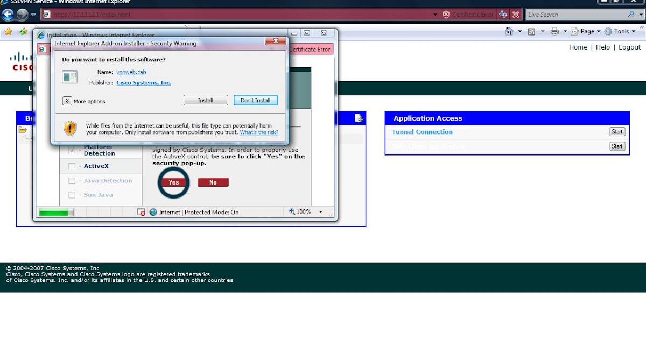
Task: Click the Cisco logo
Action: tap(22, 61)
